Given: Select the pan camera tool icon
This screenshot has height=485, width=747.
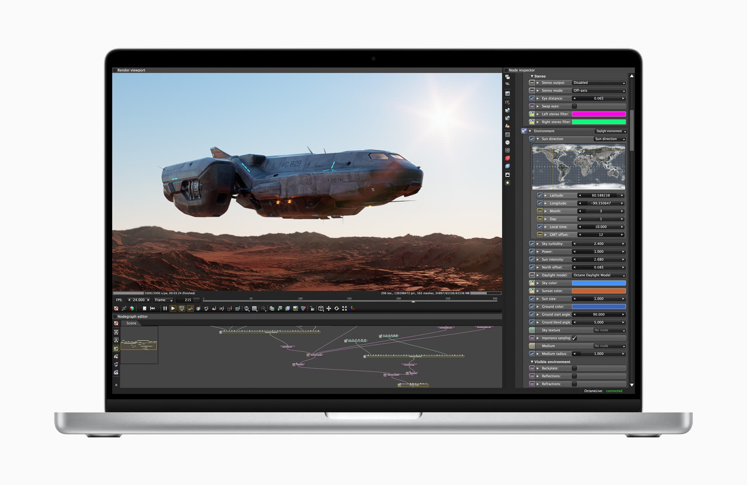Looking at the screenshot, I should coord(329,308).
